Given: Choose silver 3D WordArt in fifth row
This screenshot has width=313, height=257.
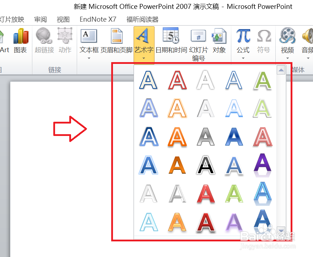Looking at the screenshot, I should [x=177, y=193].
